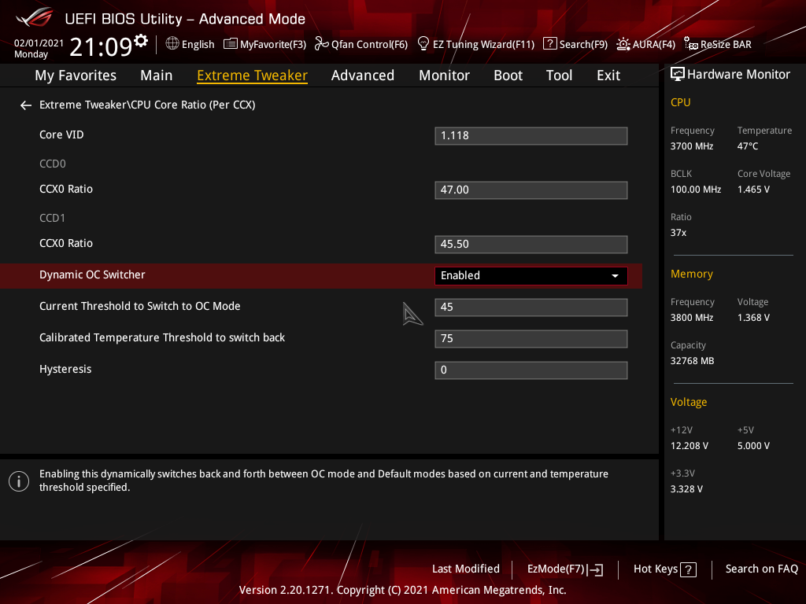This screenshot has width=806, height=604.
Task: Click Memory Voltage value 1.368 V
Action: [753, 318]
